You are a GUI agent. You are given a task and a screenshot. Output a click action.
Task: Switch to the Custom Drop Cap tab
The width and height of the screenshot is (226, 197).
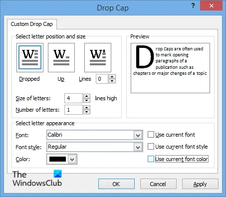(x=32, y=24)
